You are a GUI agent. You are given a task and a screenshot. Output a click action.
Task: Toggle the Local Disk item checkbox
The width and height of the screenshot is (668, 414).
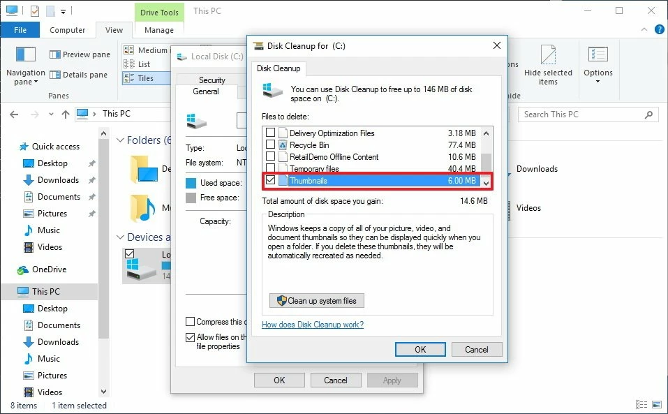tap(130, 254)
